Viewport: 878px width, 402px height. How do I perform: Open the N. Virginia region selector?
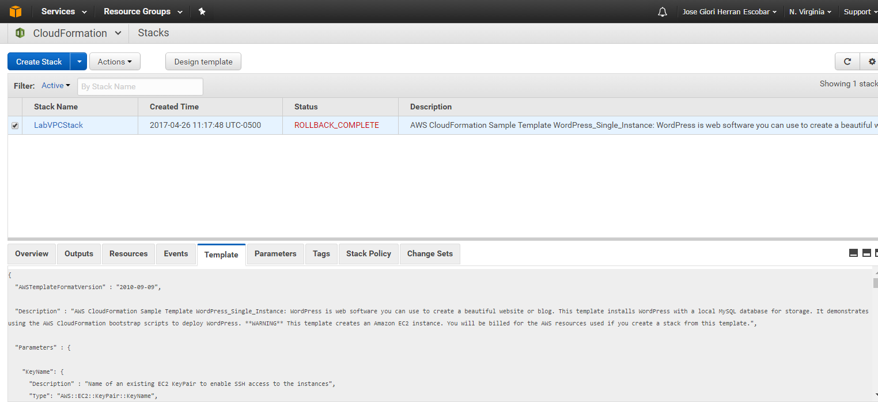tap(810, 12)
